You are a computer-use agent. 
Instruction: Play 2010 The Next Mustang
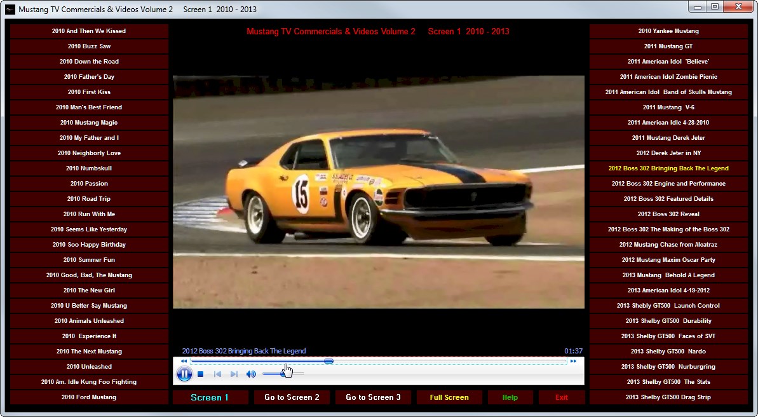click(89, 352)
